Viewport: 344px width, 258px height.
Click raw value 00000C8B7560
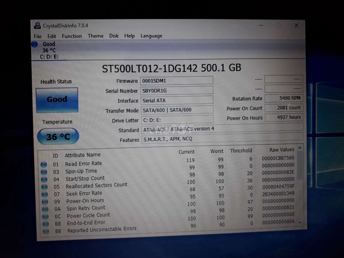(x=278, y=158)
